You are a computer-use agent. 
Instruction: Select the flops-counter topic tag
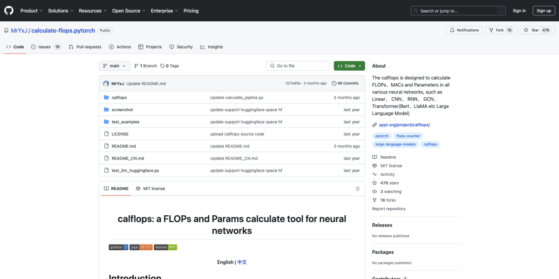[408, 136]
